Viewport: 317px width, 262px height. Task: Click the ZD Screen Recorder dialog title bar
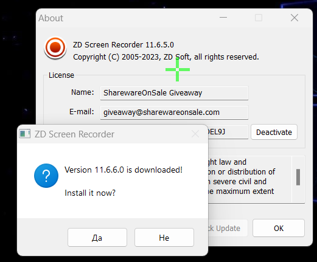(x=113, y=134)
